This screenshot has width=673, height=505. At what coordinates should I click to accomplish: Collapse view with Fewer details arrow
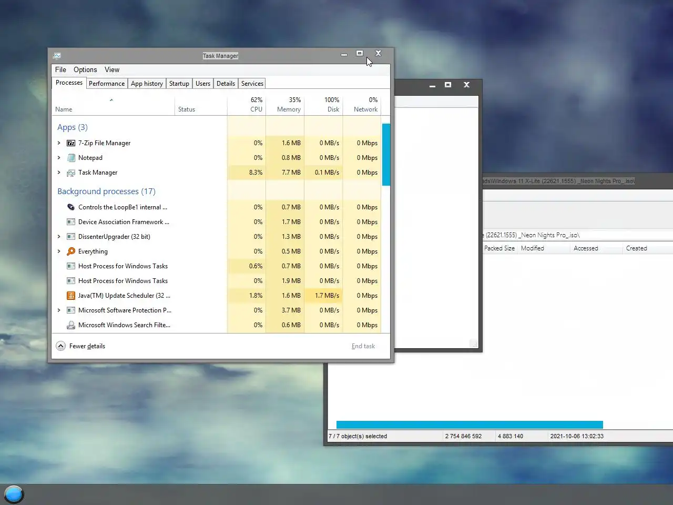click(x=61, y=346)
